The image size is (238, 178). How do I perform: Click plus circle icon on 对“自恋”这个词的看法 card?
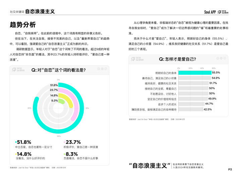coord(99,69)
